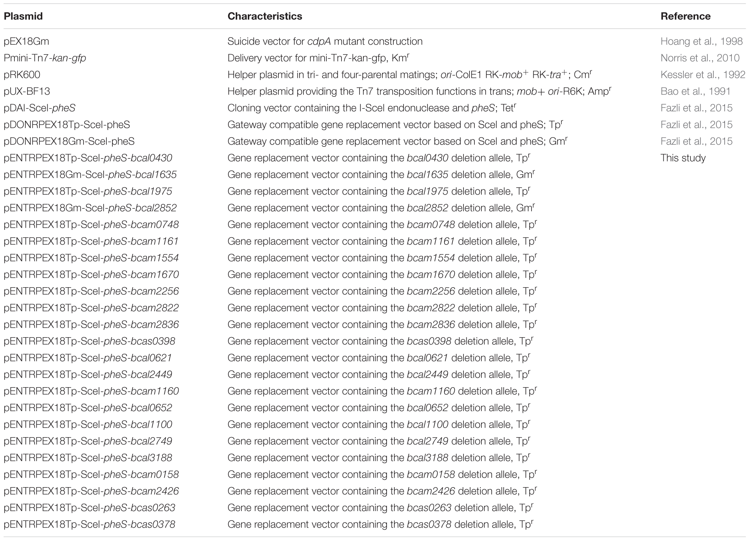Open the Norris et al., 2010 citation
The height and width of the screenshot is (541, 750).
700,58
